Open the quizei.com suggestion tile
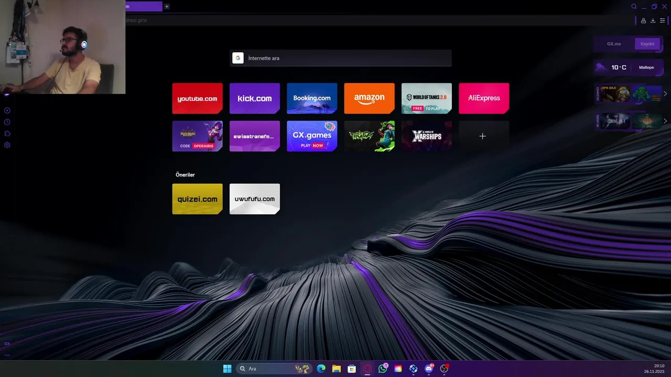The width and height of the screenshot is (671, 377). tap(197, 199)
